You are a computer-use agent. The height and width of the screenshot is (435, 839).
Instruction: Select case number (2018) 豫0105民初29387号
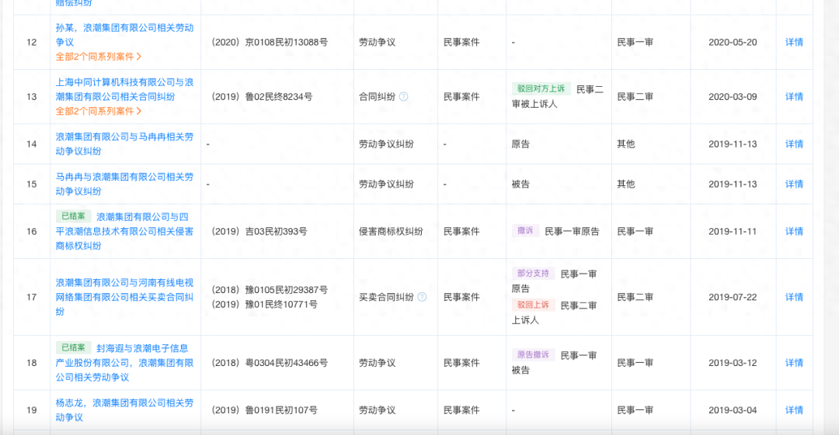pyautogui.click(x=270, y=290)
